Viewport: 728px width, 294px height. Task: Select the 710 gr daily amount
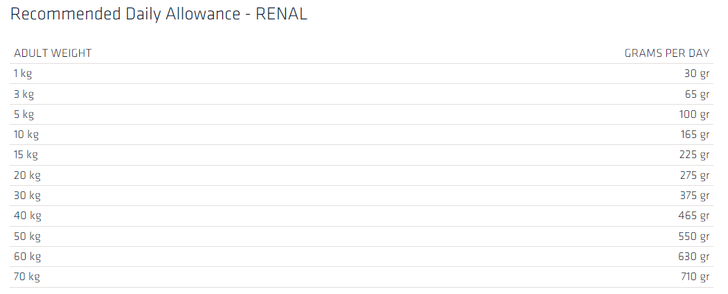point(695,277)
